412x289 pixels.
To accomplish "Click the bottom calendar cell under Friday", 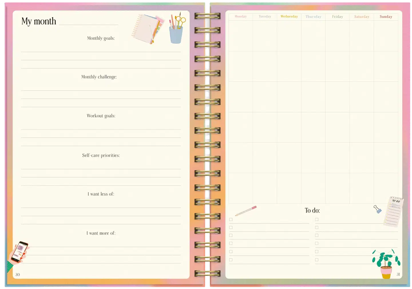I will click(337, 188).
